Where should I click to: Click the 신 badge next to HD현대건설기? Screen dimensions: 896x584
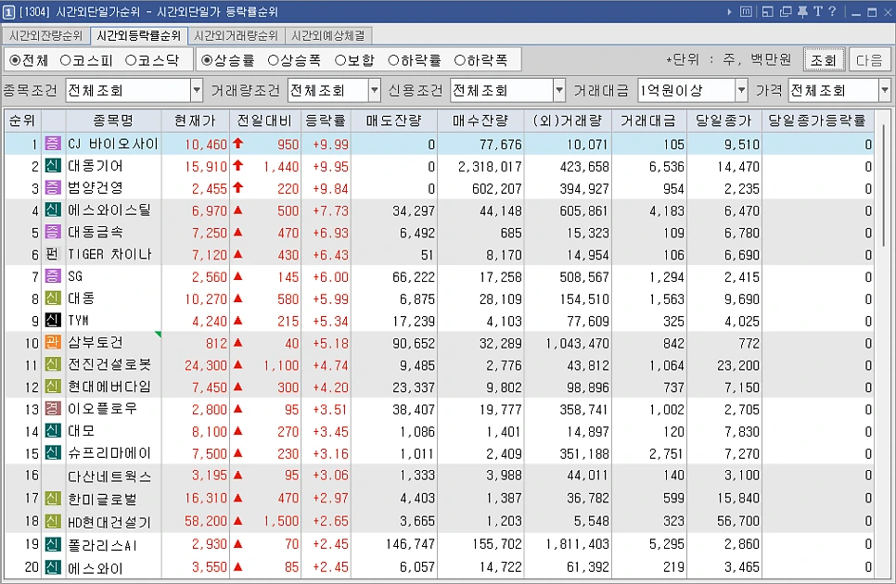(x=53, y=521)
